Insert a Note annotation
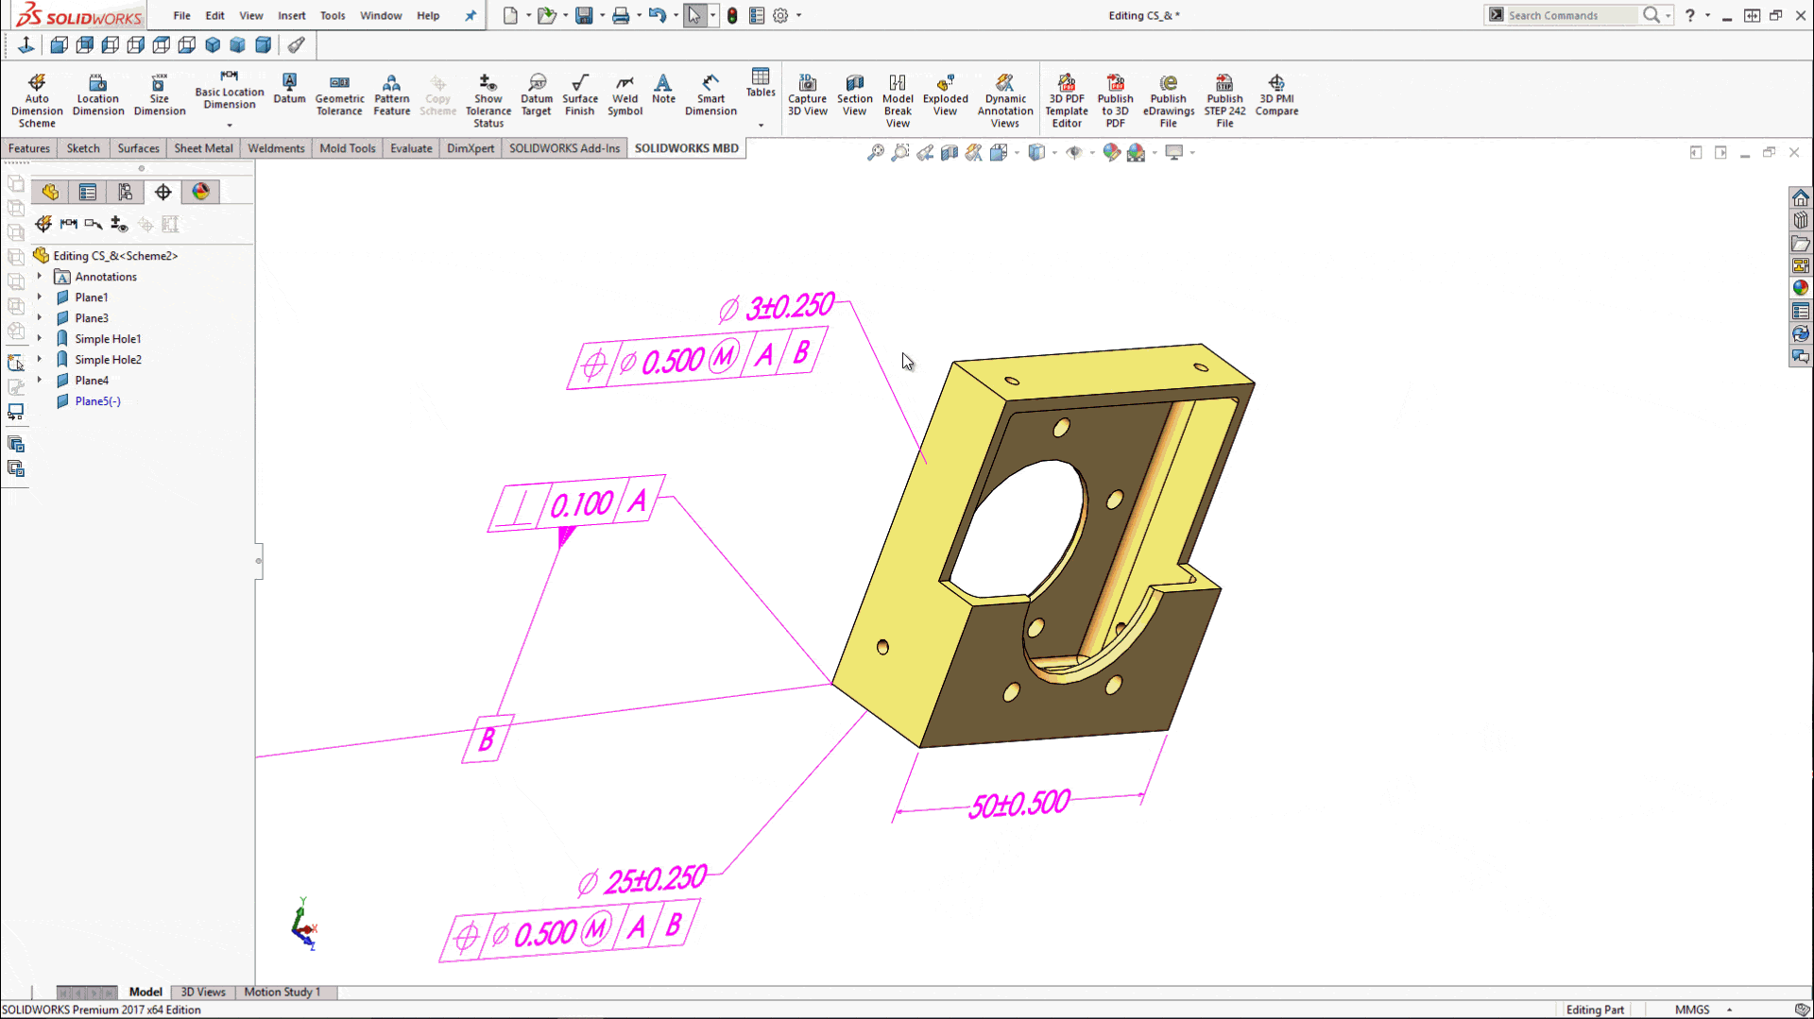The image size is (1814, 1019). pos(663,88)
